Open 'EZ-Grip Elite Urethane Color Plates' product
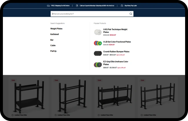This screenshot has width=188, height=121. coord(116,63)
